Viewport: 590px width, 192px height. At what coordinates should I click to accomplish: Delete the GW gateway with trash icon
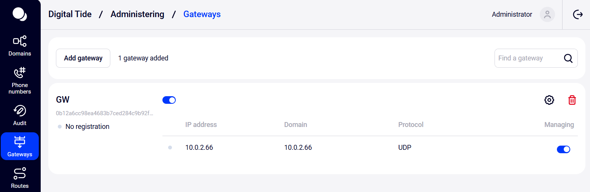point(572,100)
